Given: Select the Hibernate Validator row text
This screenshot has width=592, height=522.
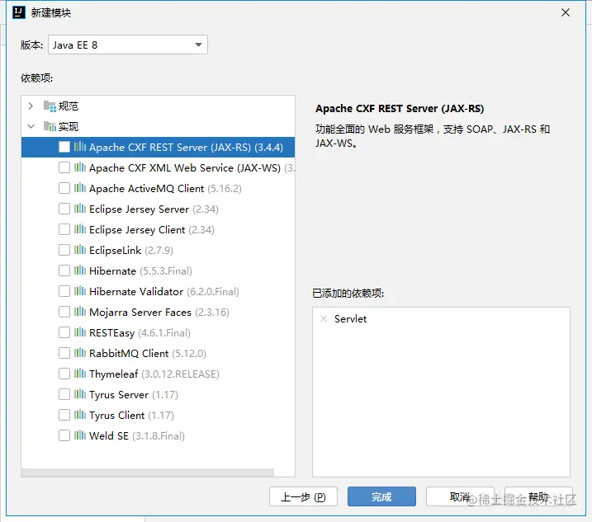Looking at the screenshot, I should 164,292.
